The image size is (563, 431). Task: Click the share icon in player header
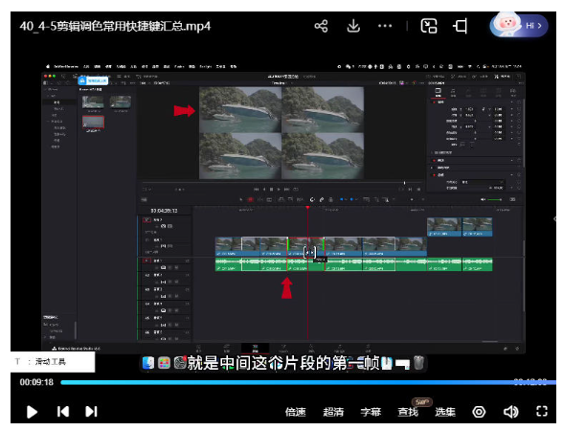pos(321,26)
